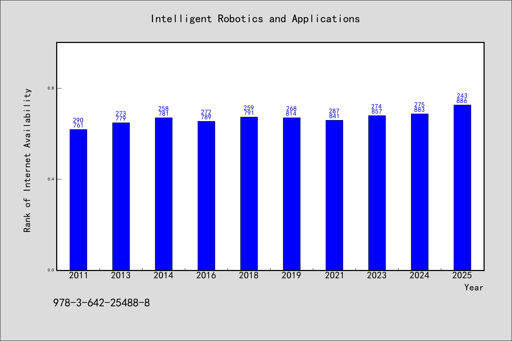Click the value 287 above the 2021 bar
This screenshot has width=512, height=341.
click(334, 111)
